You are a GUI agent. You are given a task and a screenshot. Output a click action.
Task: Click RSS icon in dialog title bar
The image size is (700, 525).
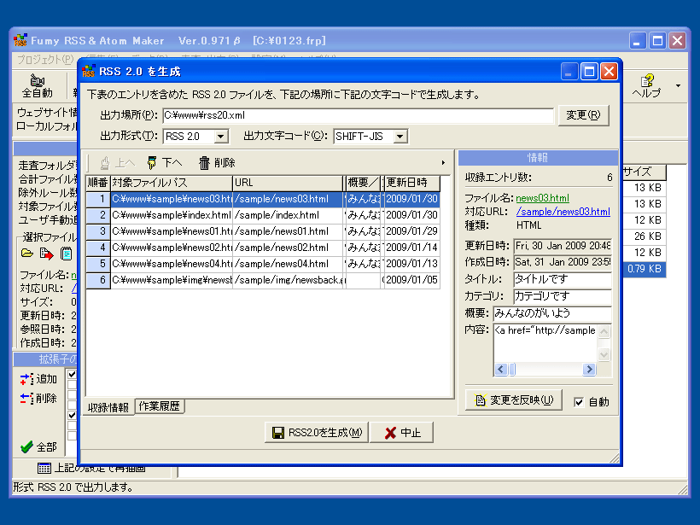click(x=89, y=72)
